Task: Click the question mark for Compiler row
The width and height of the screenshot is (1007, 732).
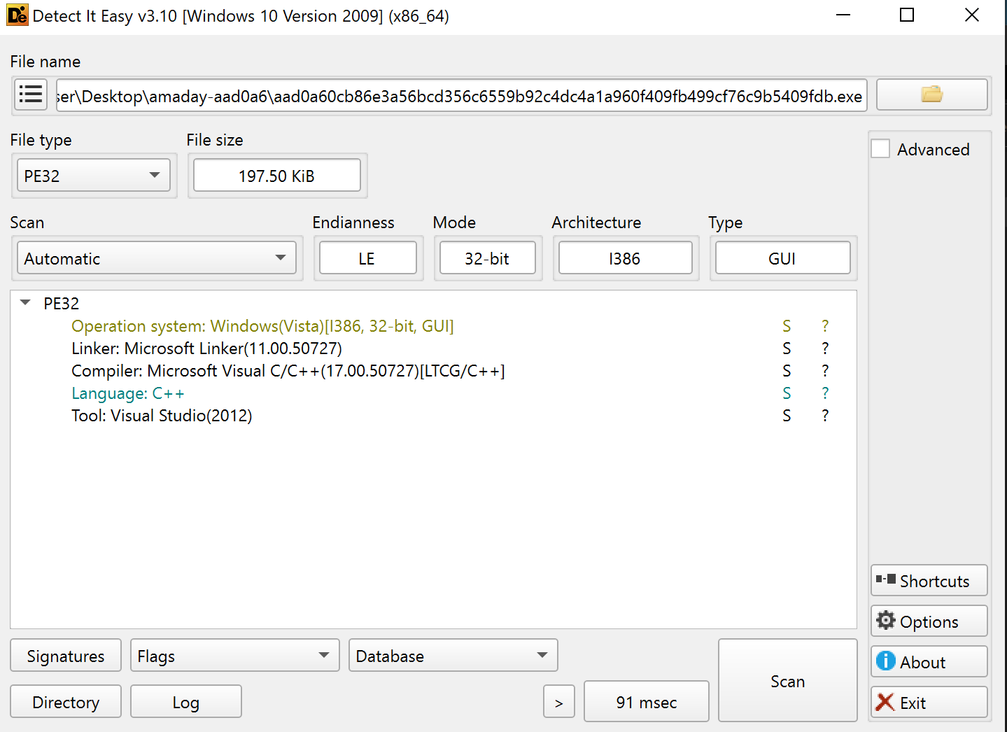Action: pyautogui.click(x=825, y=371)
